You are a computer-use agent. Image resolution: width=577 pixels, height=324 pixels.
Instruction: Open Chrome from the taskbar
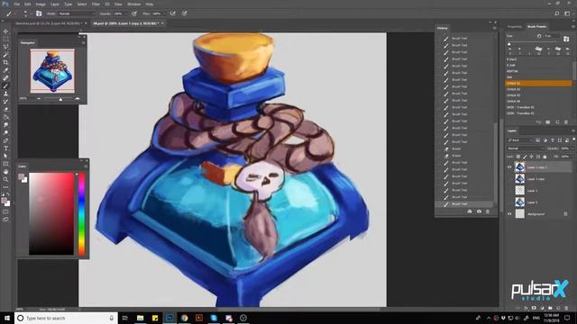[184, 318]
